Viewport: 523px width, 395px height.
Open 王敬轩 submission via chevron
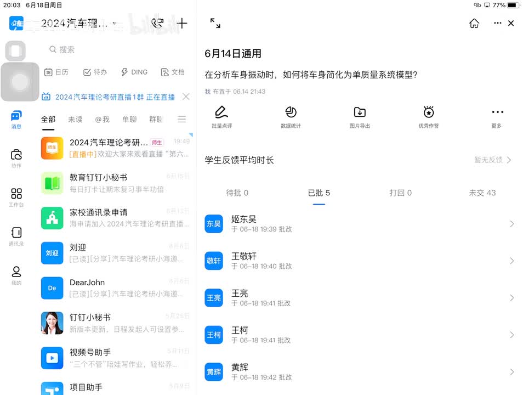tap(511, 261)
